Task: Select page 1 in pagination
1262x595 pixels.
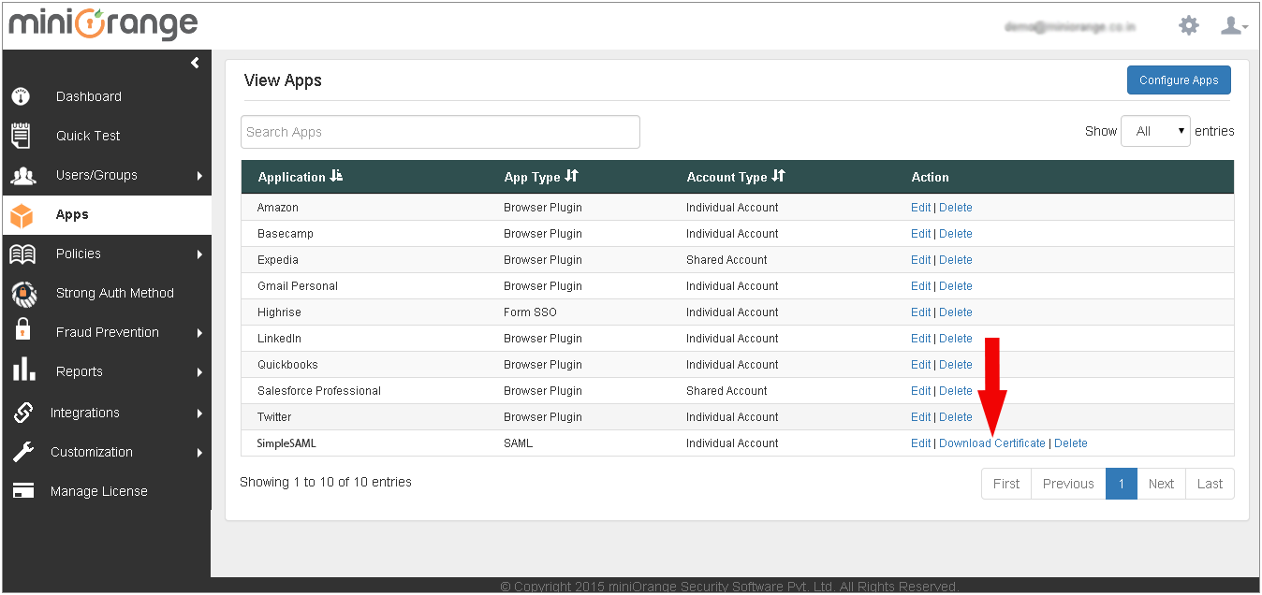Action: tap(1122, 484)
